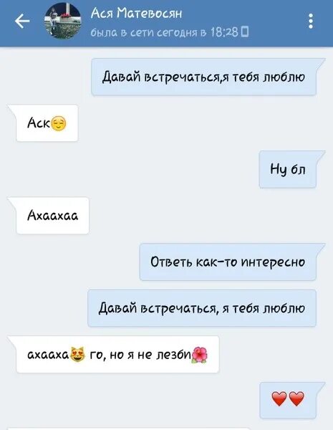Open the three-dot options menu
This screenshot has width=333, height=430.
pyautogui.click(x=311, y=21)
